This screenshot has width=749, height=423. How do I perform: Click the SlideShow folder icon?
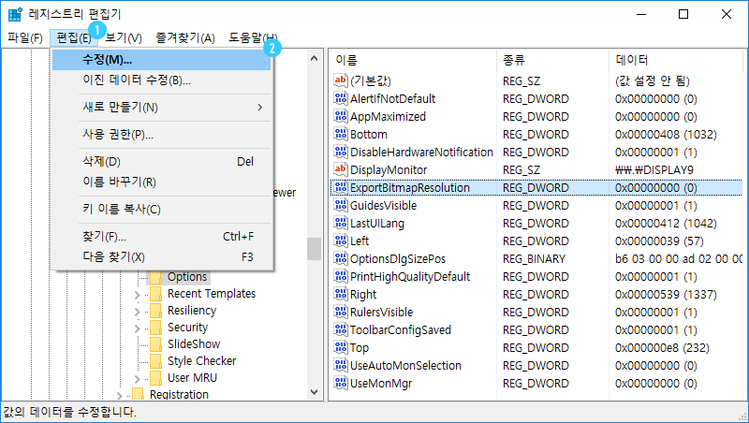pos(156,344)
